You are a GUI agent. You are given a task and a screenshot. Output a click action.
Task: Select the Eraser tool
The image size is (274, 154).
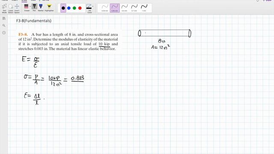pos(27,8)
